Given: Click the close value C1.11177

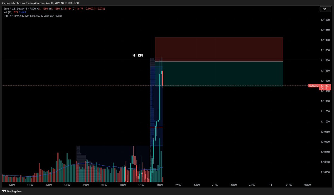Looking at the screenshot, I should 78,9.
